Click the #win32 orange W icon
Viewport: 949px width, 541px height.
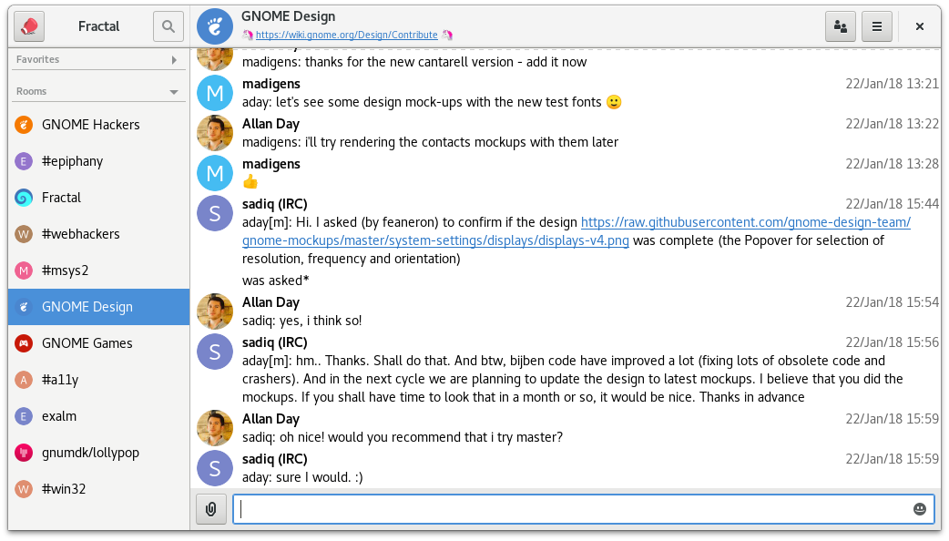(24, 488)
